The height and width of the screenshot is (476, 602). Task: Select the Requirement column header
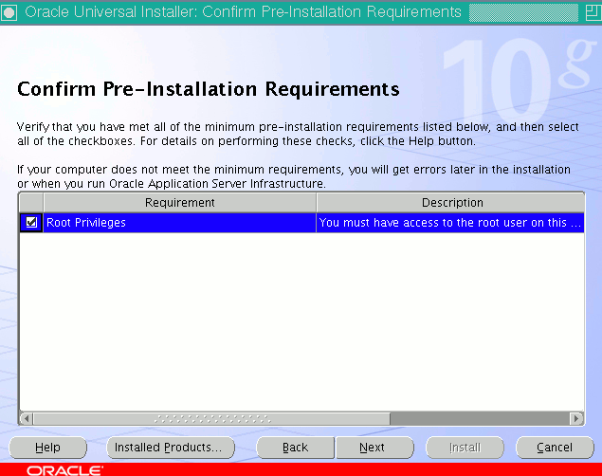[180, 202]
